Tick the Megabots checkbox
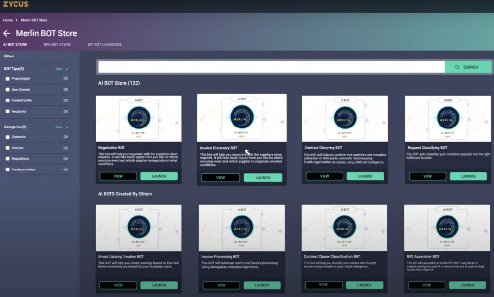 tap(8, 111)
